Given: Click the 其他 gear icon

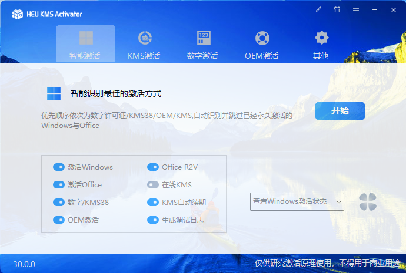Looking at the screenshot, I should [x=321, y=38].
